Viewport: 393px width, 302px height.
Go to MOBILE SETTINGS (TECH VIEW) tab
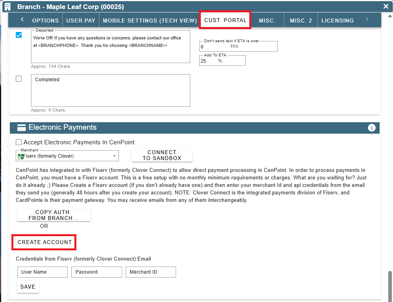150,21
